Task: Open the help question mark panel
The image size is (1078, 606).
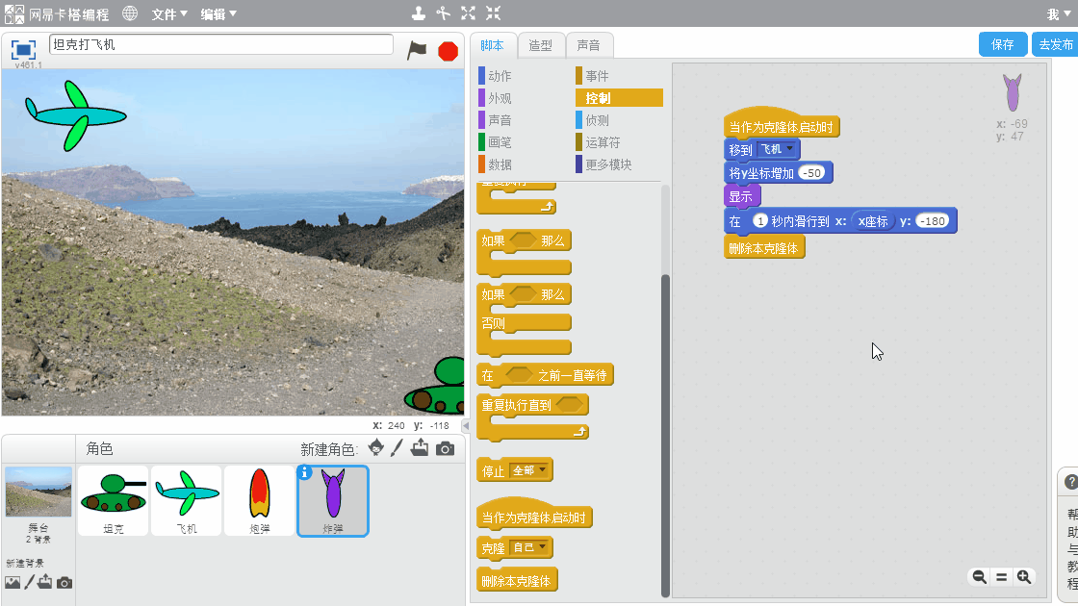Action: coord(1070,482)
